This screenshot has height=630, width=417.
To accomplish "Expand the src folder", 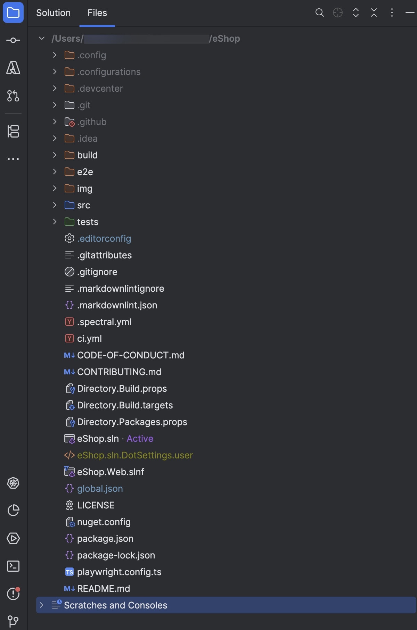I will [x=55, y=205].
